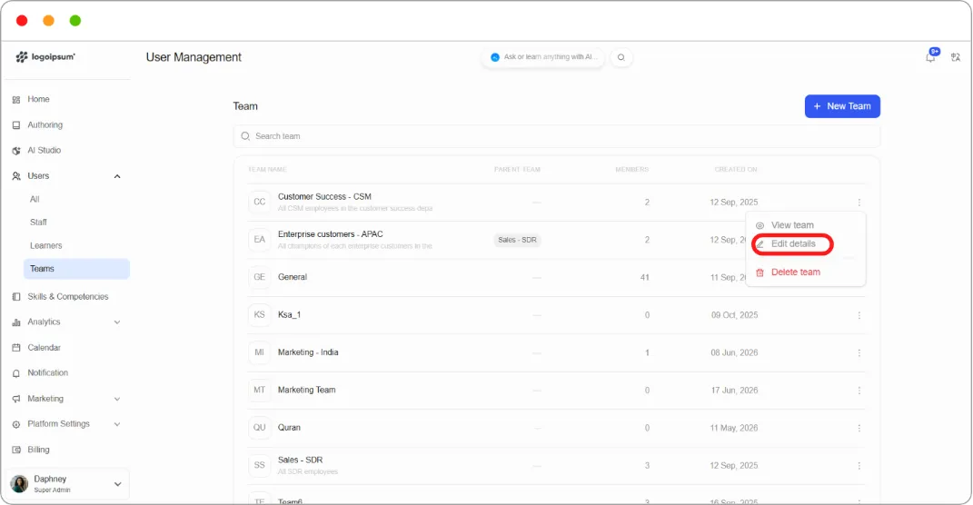Click the MT avatar of Marketing Team
Image resolution: width=973 pixels, height=505 pixels.
tap(260, 391)
